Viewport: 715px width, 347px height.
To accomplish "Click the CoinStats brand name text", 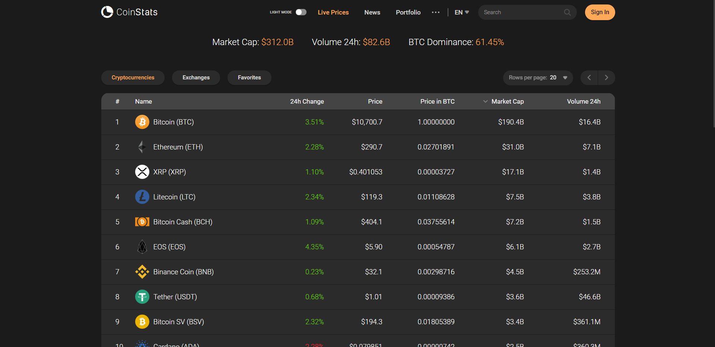I will 137,12.
